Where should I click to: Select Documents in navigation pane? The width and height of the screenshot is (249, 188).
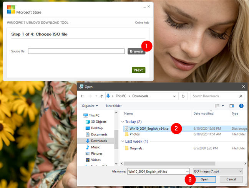pos(99,134)
